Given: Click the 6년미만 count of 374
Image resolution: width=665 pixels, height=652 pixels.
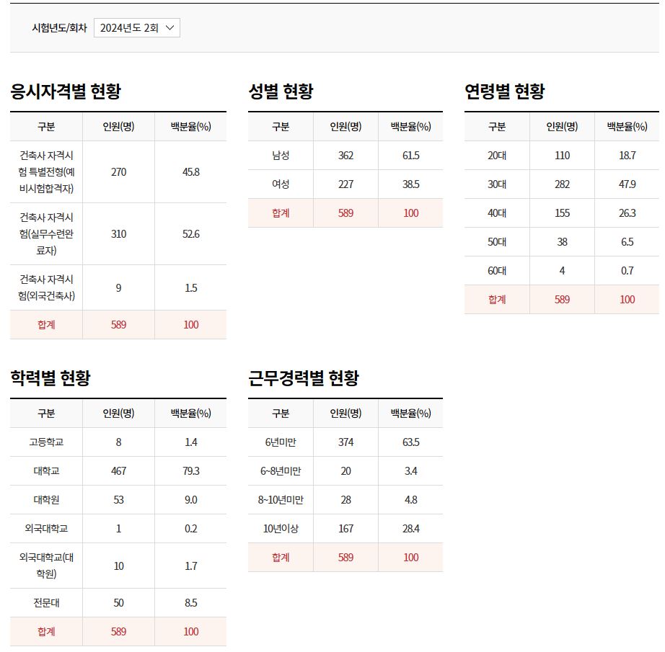Looking at the screenshot, I should click(x=345, y=442).
